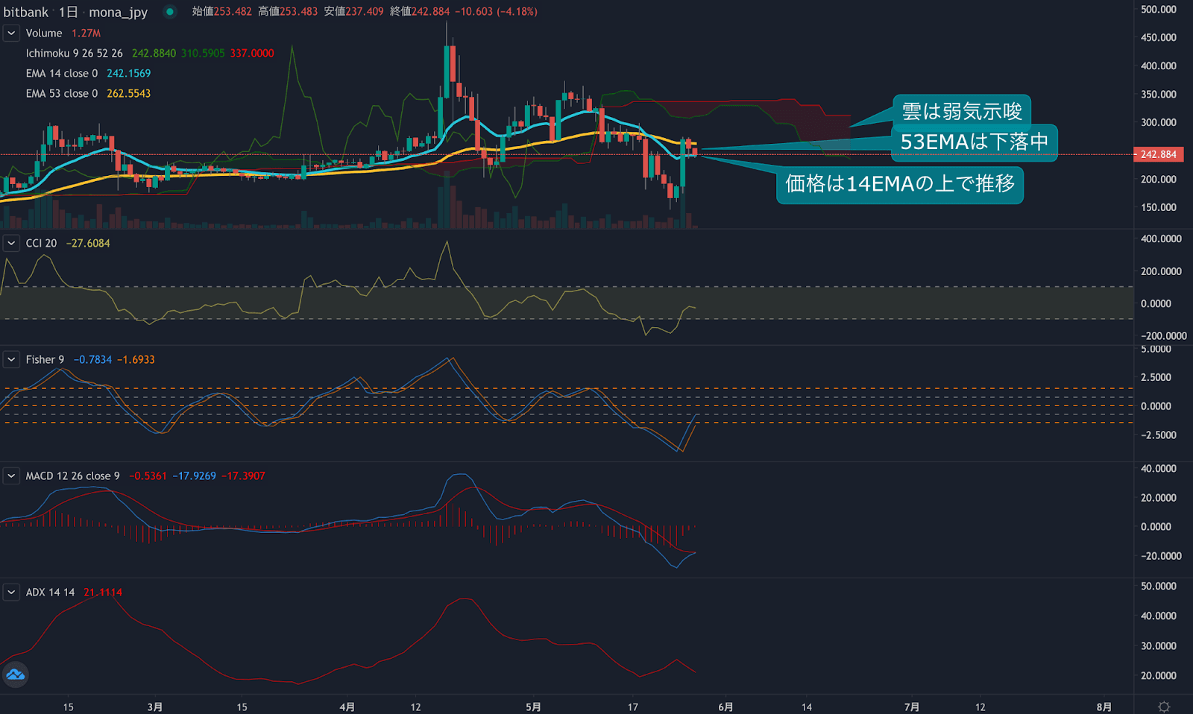Click the mona_jpy symbol name
The width and height of the screenshot is (1193, 714).
(118, 12)
